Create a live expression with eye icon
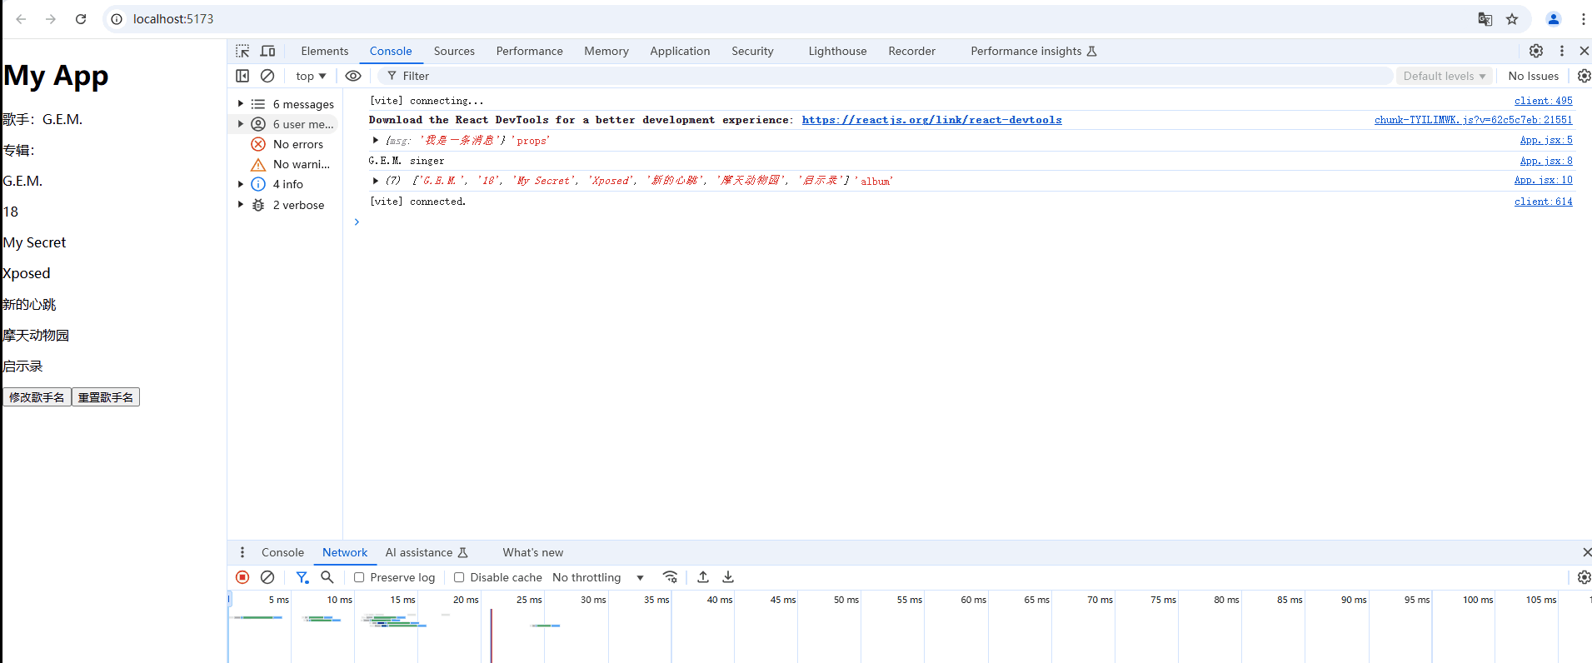1592x663 pixels. click(353, 76)
